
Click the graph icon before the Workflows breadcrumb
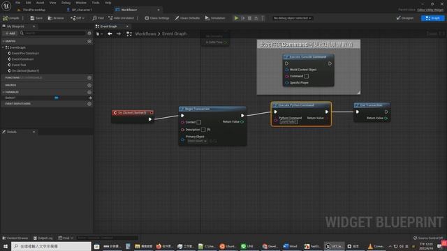(129, 34)
